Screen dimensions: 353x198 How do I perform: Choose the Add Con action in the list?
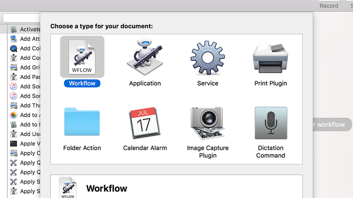(x=25, y=58)
